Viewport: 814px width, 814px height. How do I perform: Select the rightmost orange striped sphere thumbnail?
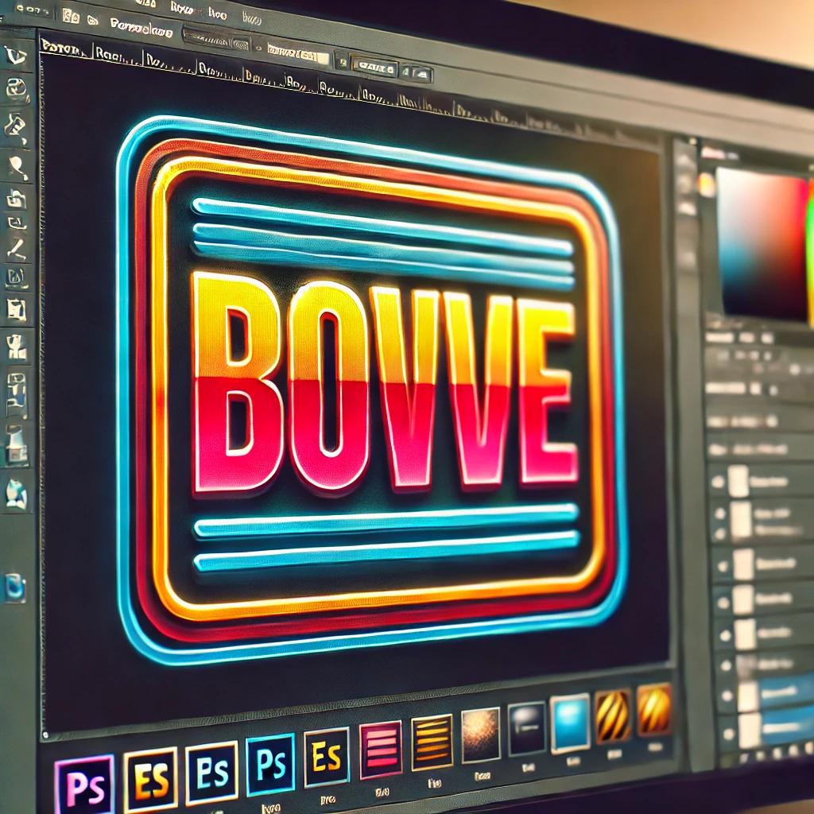(654, 709)
